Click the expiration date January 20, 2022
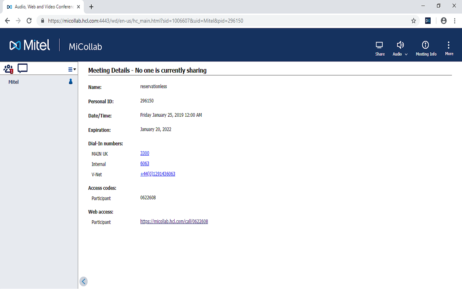Screen dimensions: 462x289 pos(156,129)
